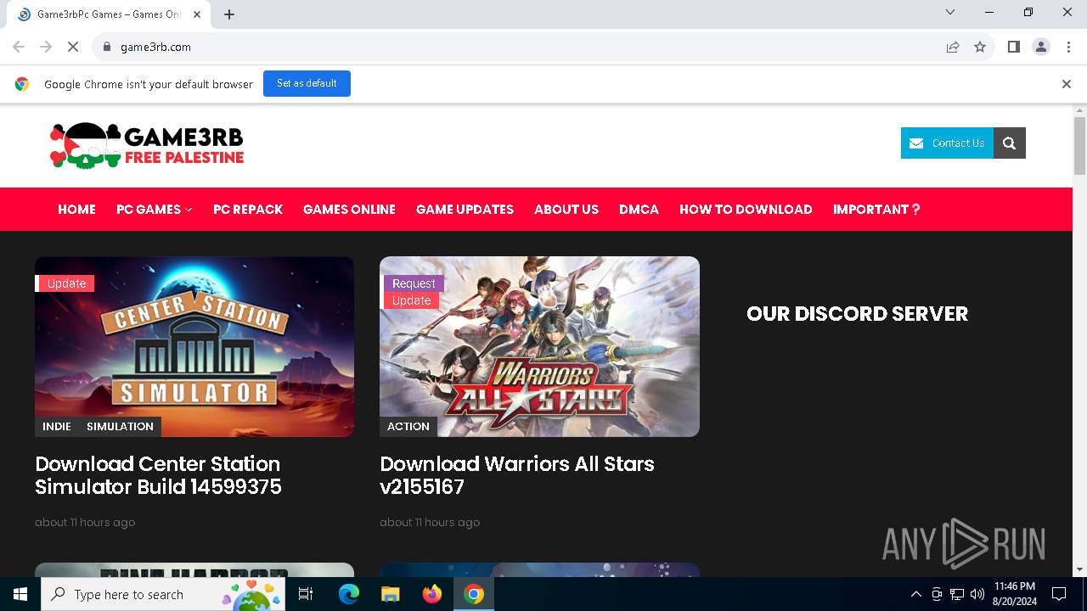This screenshot has height=611, width=1087.
Task: Open Chrome side panel
Action: pyautogui.click(x=1013, y=47)
